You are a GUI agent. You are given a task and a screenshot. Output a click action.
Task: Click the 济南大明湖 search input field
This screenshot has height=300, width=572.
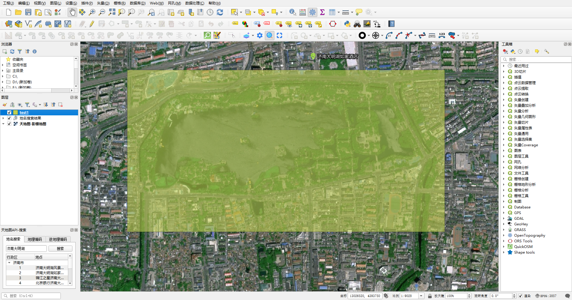(26, 249)
